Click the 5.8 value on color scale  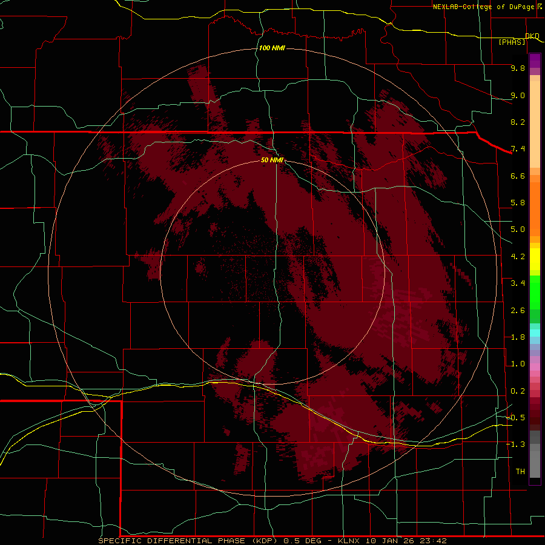tap(518, 203)
